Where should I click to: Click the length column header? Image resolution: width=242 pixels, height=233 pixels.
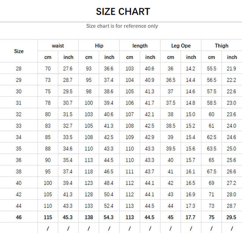pyautogui.click(x=140, y=46)
